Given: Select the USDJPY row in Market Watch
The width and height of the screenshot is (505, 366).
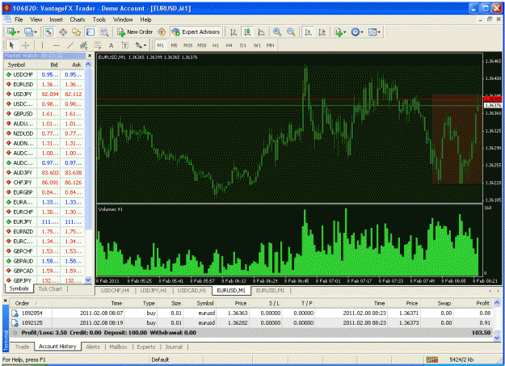Looking at the screenshot, I should click(x=44, y=94).
